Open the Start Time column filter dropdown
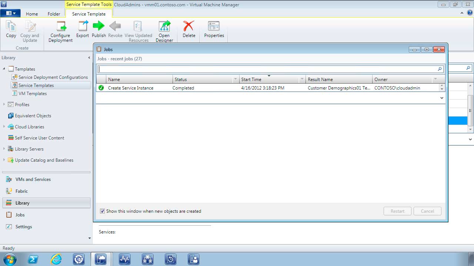 coord(302,79)
